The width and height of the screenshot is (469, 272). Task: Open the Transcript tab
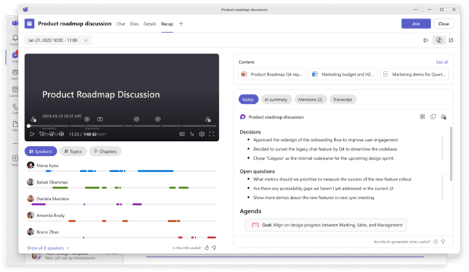(343, 99)
